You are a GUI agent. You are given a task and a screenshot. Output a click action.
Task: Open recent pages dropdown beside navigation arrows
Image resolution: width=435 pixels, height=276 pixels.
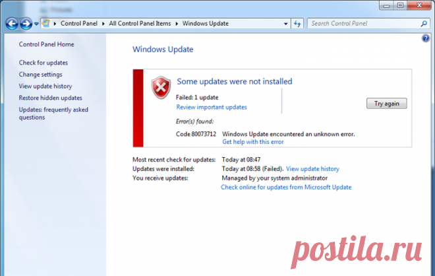click(x=36, y=24)
